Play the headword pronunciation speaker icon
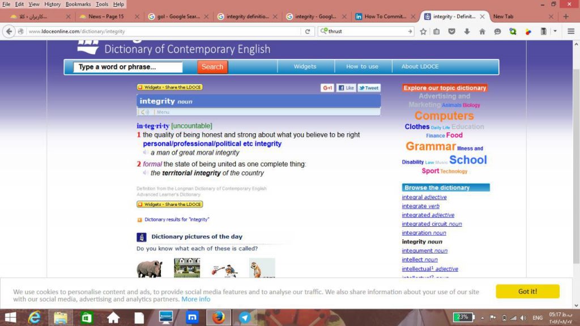 [145, 112]
